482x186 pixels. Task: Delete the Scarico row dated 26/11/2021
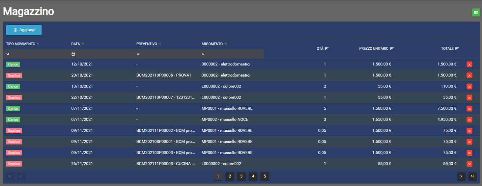[469, 164]
